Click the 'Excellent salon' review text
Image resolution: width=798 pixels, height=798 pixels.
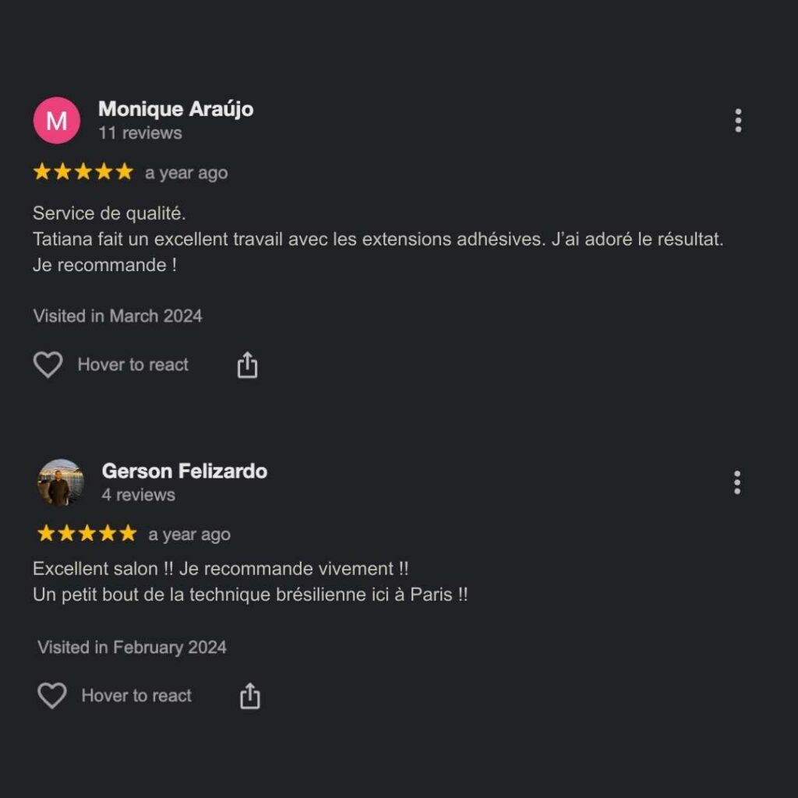(250, 581)
